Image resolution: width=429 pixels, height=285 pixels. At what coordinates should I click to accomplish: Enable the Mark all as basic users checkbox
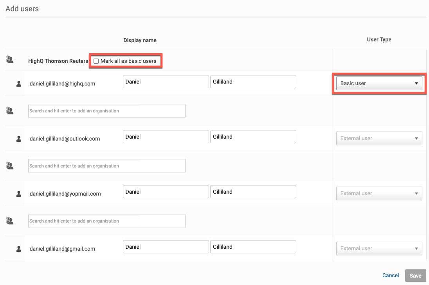click(96, 61)
